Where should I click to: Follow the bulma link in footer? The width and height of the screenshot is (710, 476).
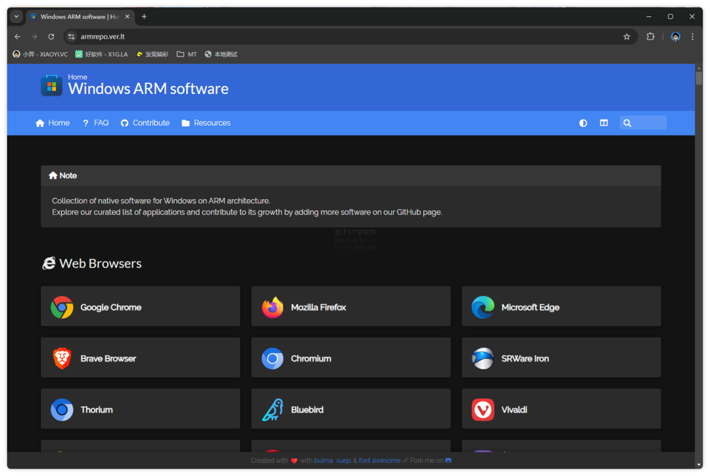(x=323, y=460)
